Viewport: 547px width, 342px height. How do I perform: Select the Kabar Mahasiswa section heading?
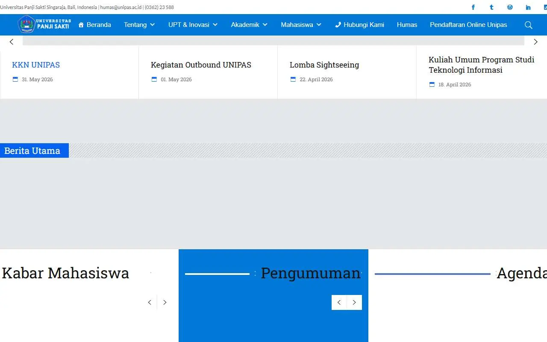[65, 273]
